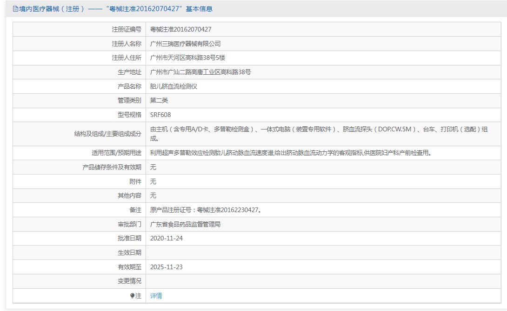Click registrant address 广州市天河区高科路38号5楼
The image size is (507, 311).
tap(188, 58)
